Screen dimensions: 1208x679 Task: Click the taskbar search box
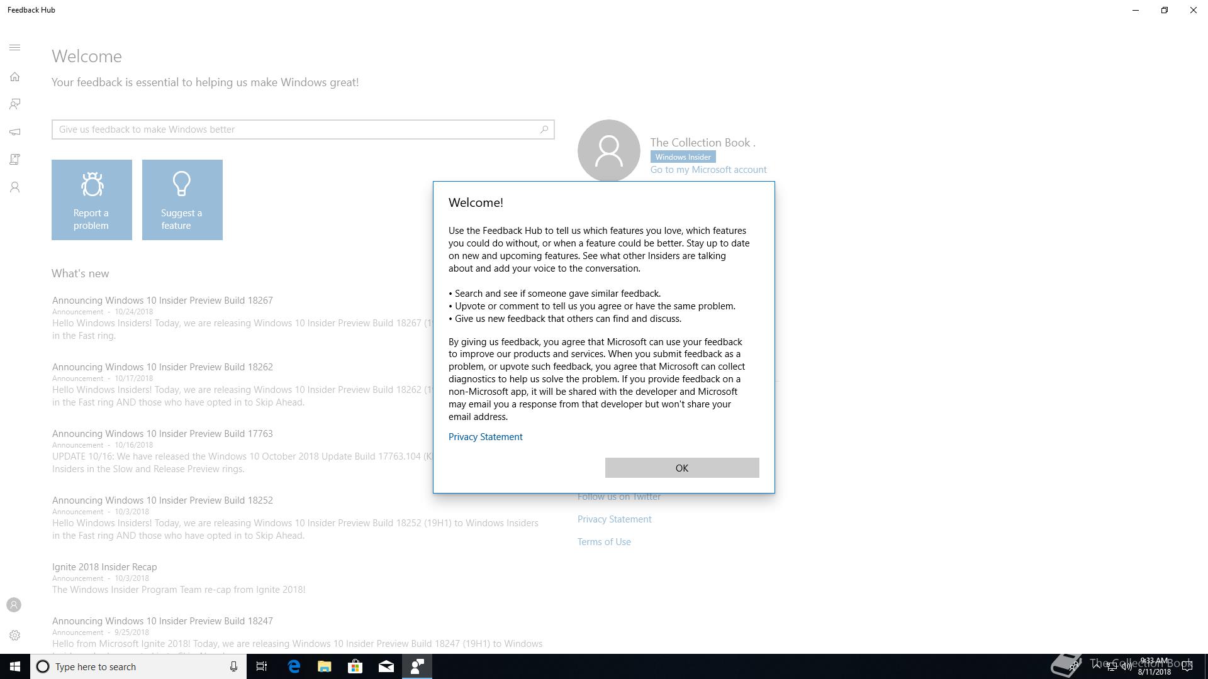[x=138, y=666]
